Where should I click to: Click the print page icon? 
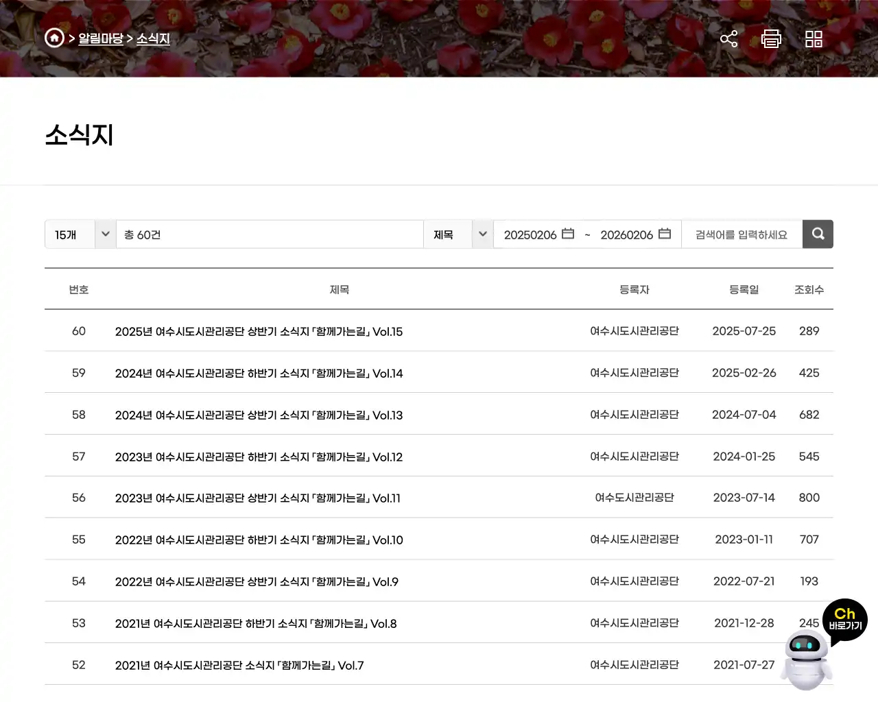[771, 39]
